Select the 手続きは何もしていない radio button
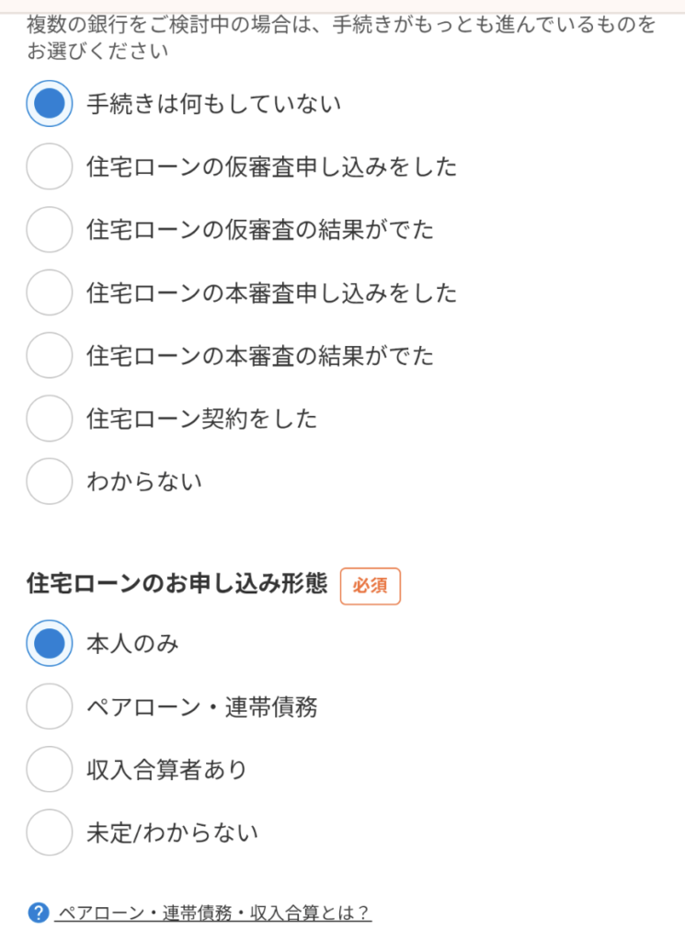Screen dimensions: 685x942 click(x=49, y=104)
